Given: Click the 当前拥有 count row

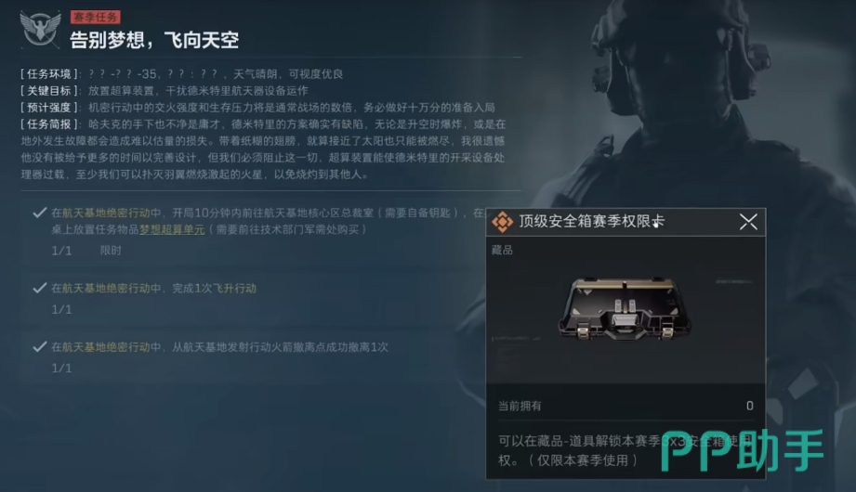Looking at the screenshot, I should point(626,406).
